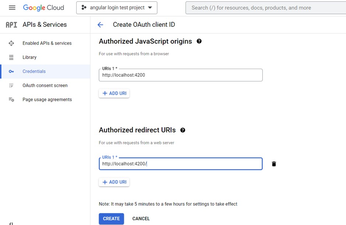The width and height of the screenshot is (346, 225).
Task: Open the OAuth consent screen page
Action: (x=45, y=86)
